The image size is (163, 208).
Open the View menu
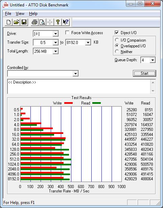point(20,14)
